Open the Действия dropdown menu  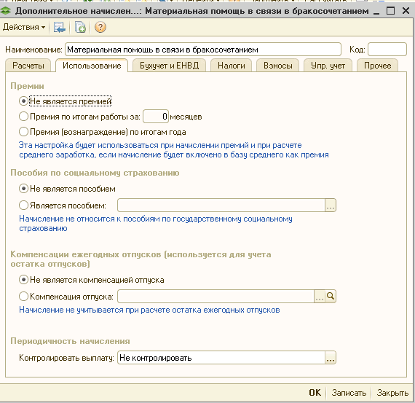pyautogui.click(x=24, y=27)
